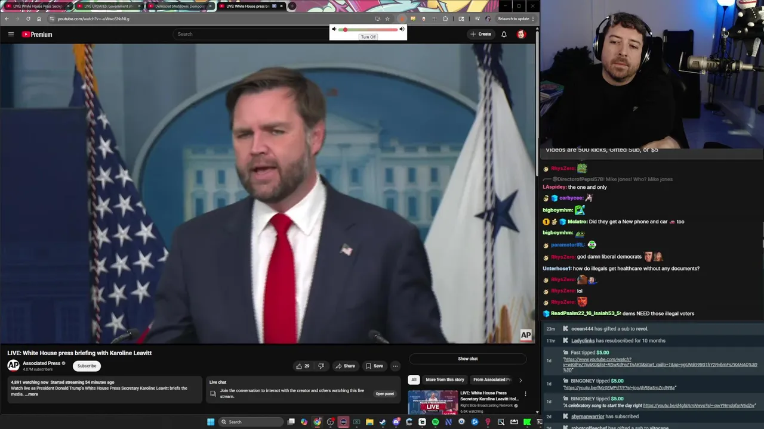Save the video to a playlist
Viewport: 764px width, 429px height.
point(374,366)
